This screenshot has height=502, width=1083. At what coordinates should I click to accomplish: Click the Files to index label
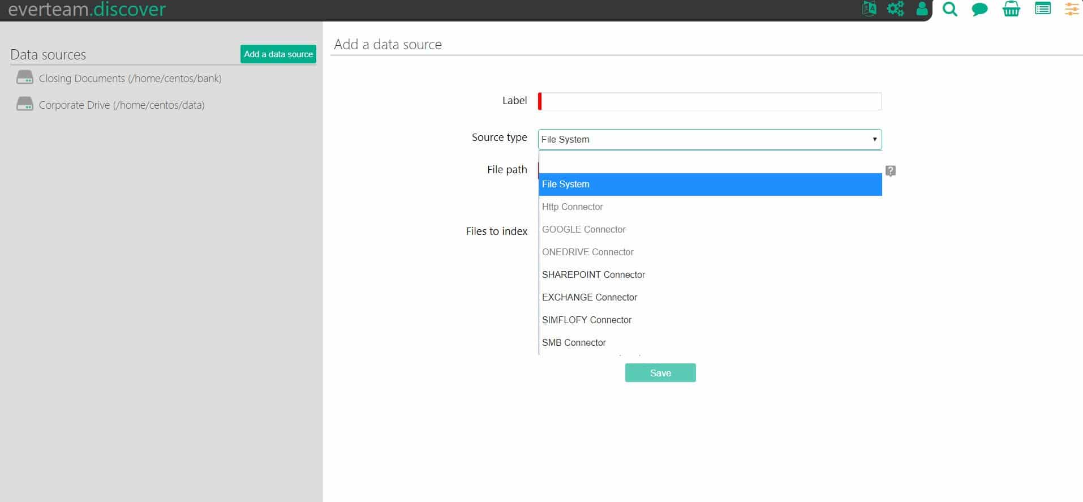pos(496,231)
